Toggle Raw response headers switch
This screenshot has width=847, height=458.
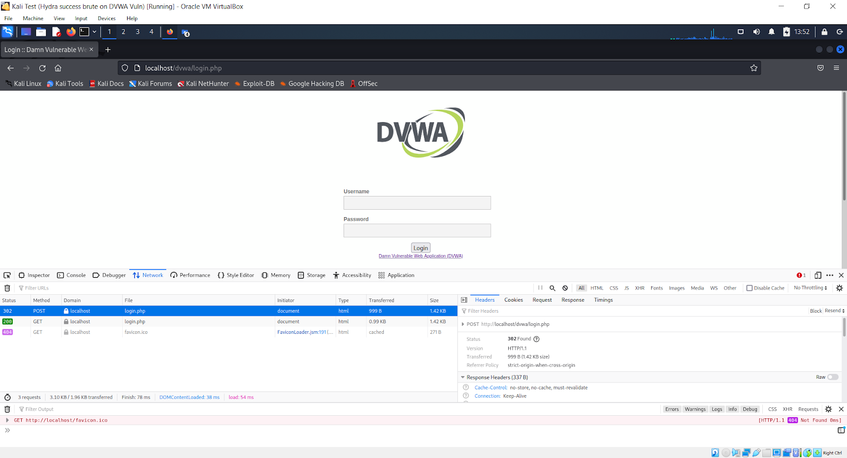click(833, 377)
